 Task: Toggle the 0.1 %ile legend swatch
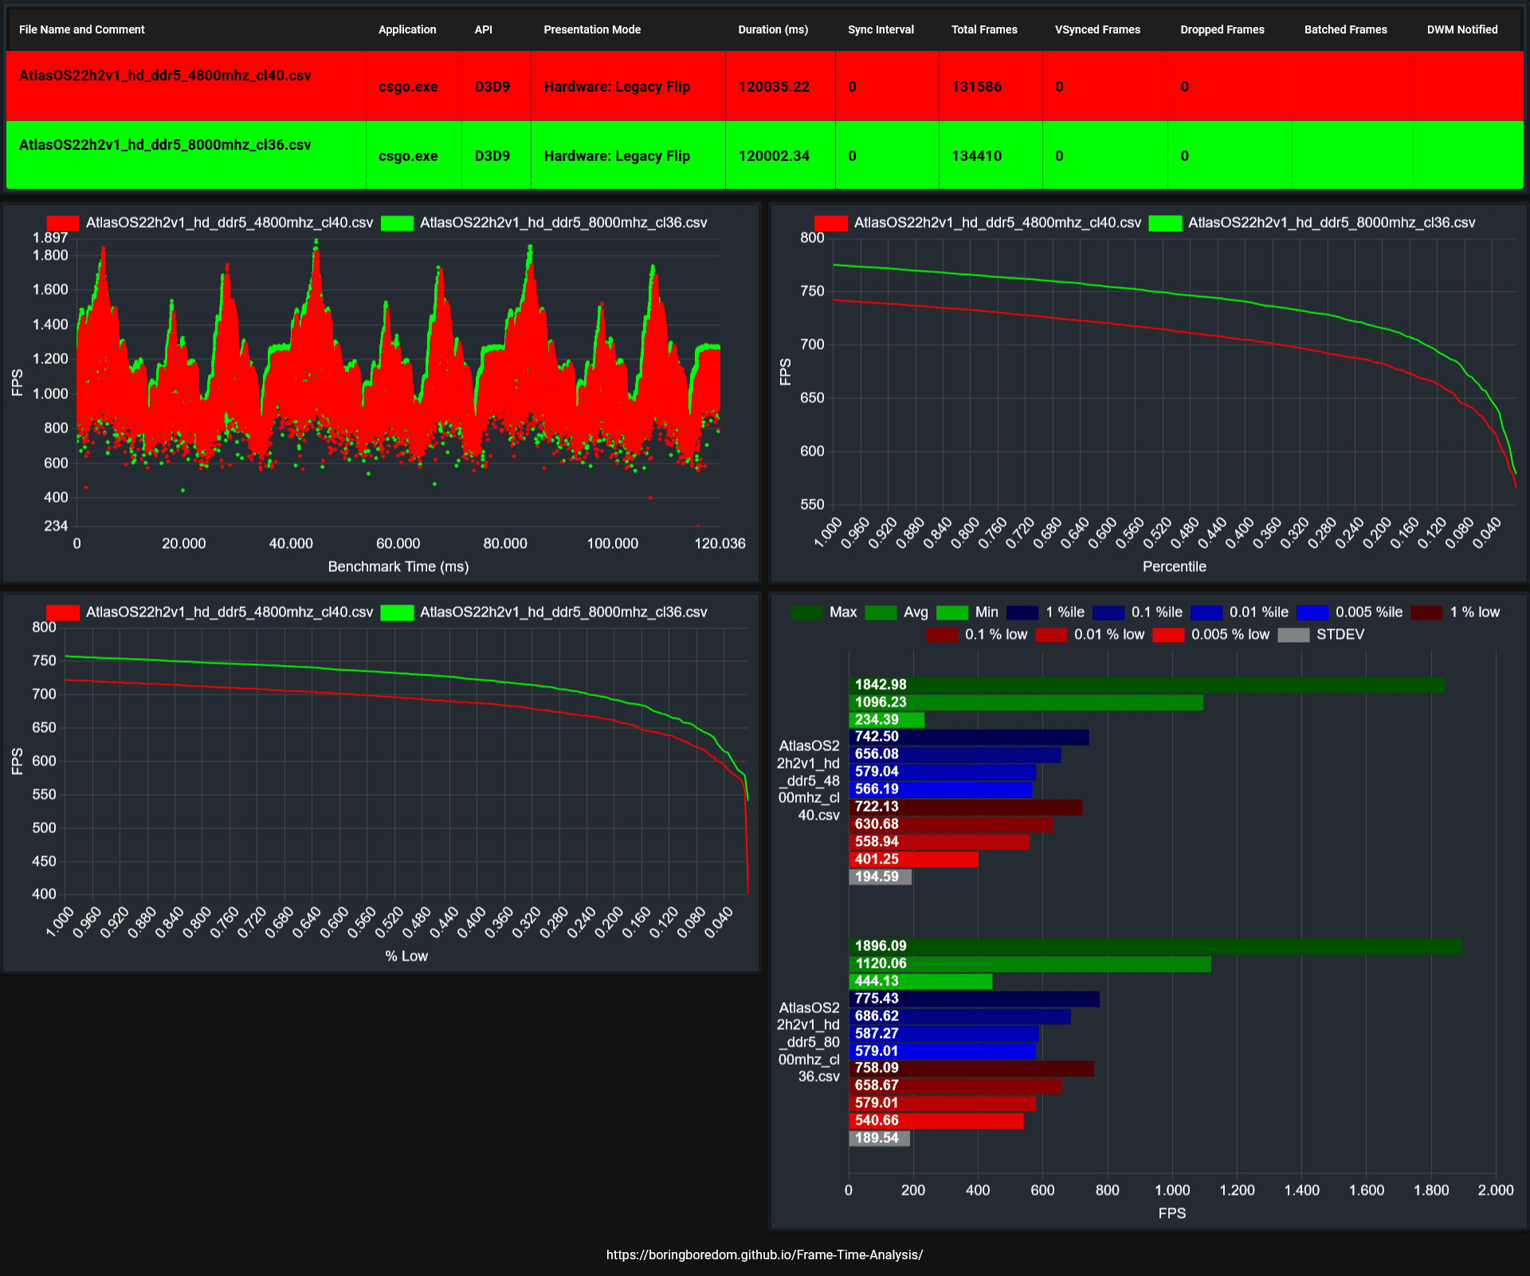point(1108,613)
